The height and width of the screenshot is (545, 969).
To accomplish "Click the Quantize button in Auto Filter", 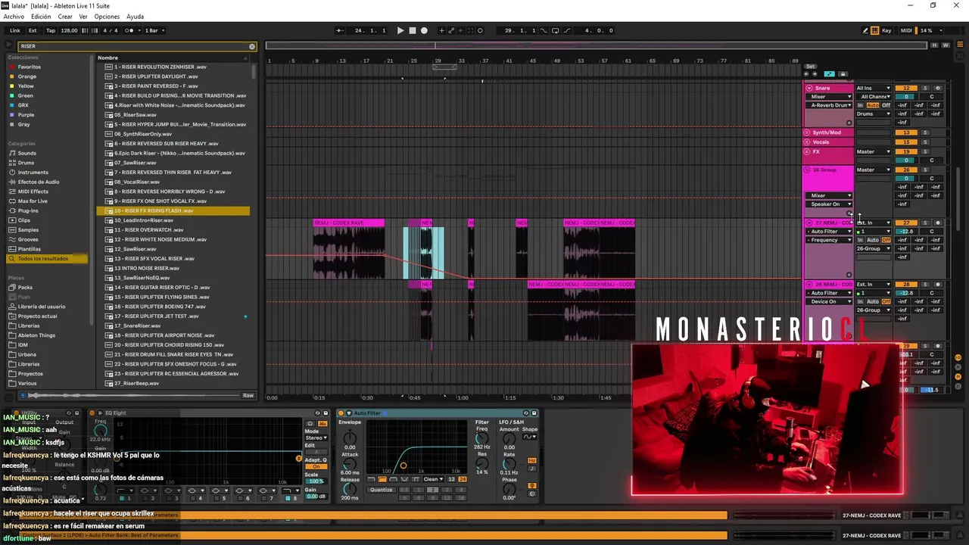I will pyautogui.click(x=381, y=490).
